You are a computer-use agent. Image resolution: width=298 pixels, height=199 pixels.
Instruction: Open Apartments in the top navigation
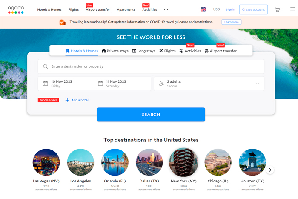(126, 9)
